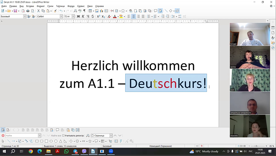Click the Save document icon
276x156 pixels.
15,11
